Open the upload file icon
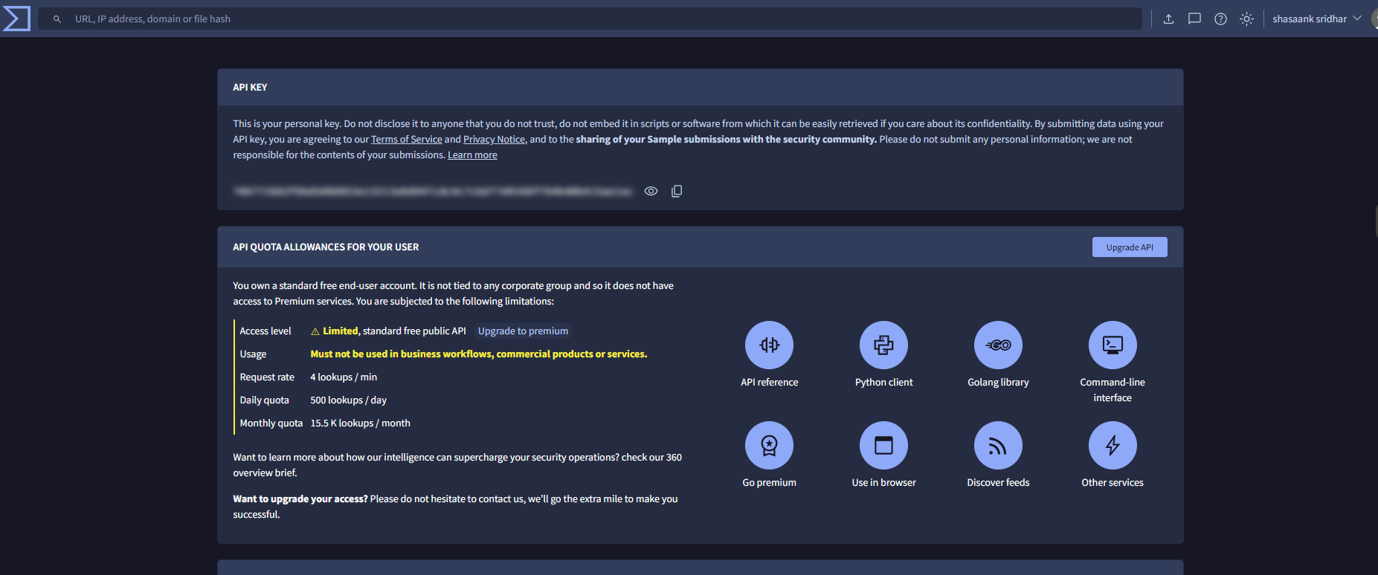The height and width of the screenshot is (575, 1378). click(x=1168, y=19)
